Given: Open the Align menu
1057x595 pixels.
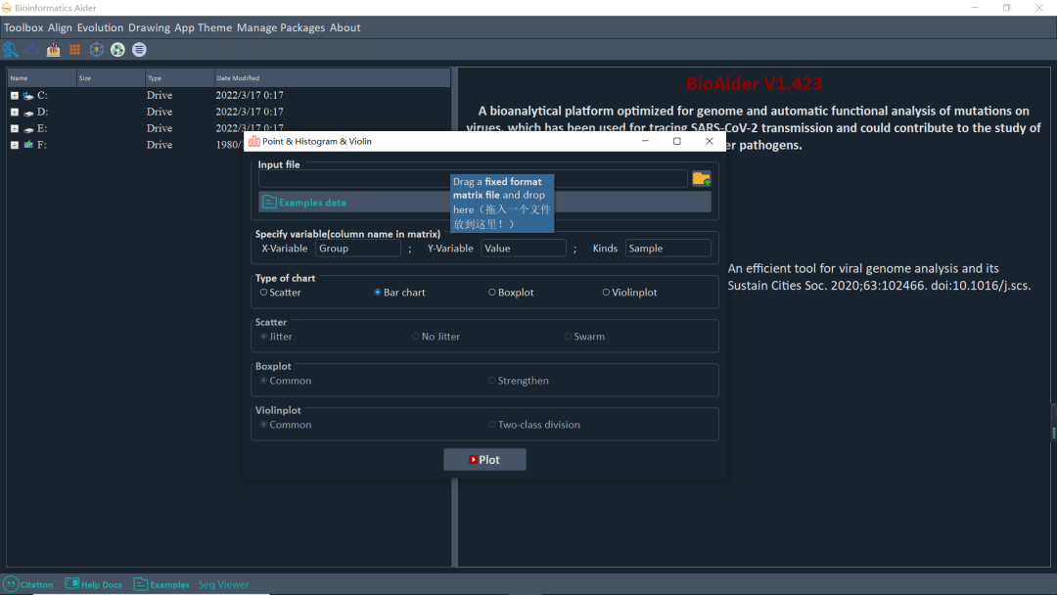Looking at the screenshot, I should click(x=60, y=27).
